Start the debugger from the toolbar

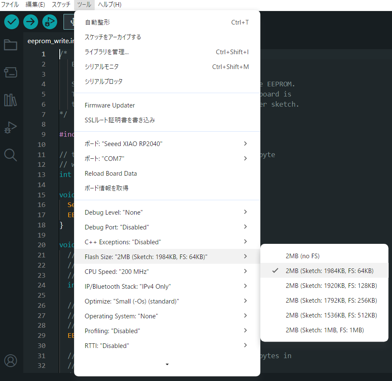pyautogui.click(x=50, y=22)
